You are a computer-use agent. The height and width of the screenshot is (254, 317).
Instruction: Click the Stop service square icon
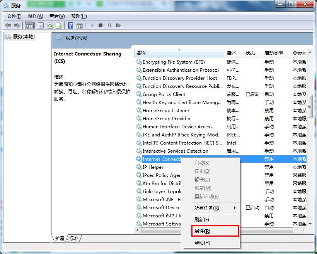pyautogui.click(x=101, y=25)
